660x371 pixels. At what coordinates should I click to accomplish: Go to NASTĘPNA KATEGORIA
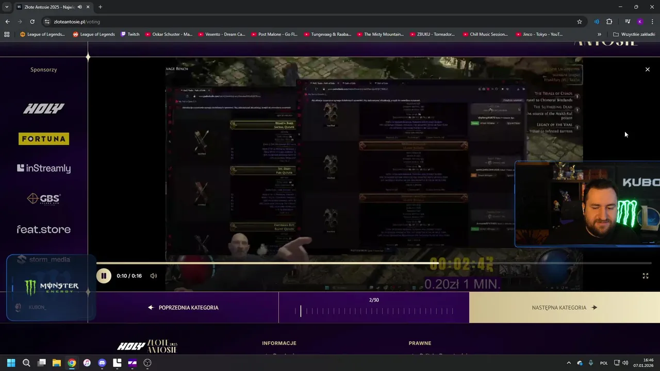tap(564, 308)
